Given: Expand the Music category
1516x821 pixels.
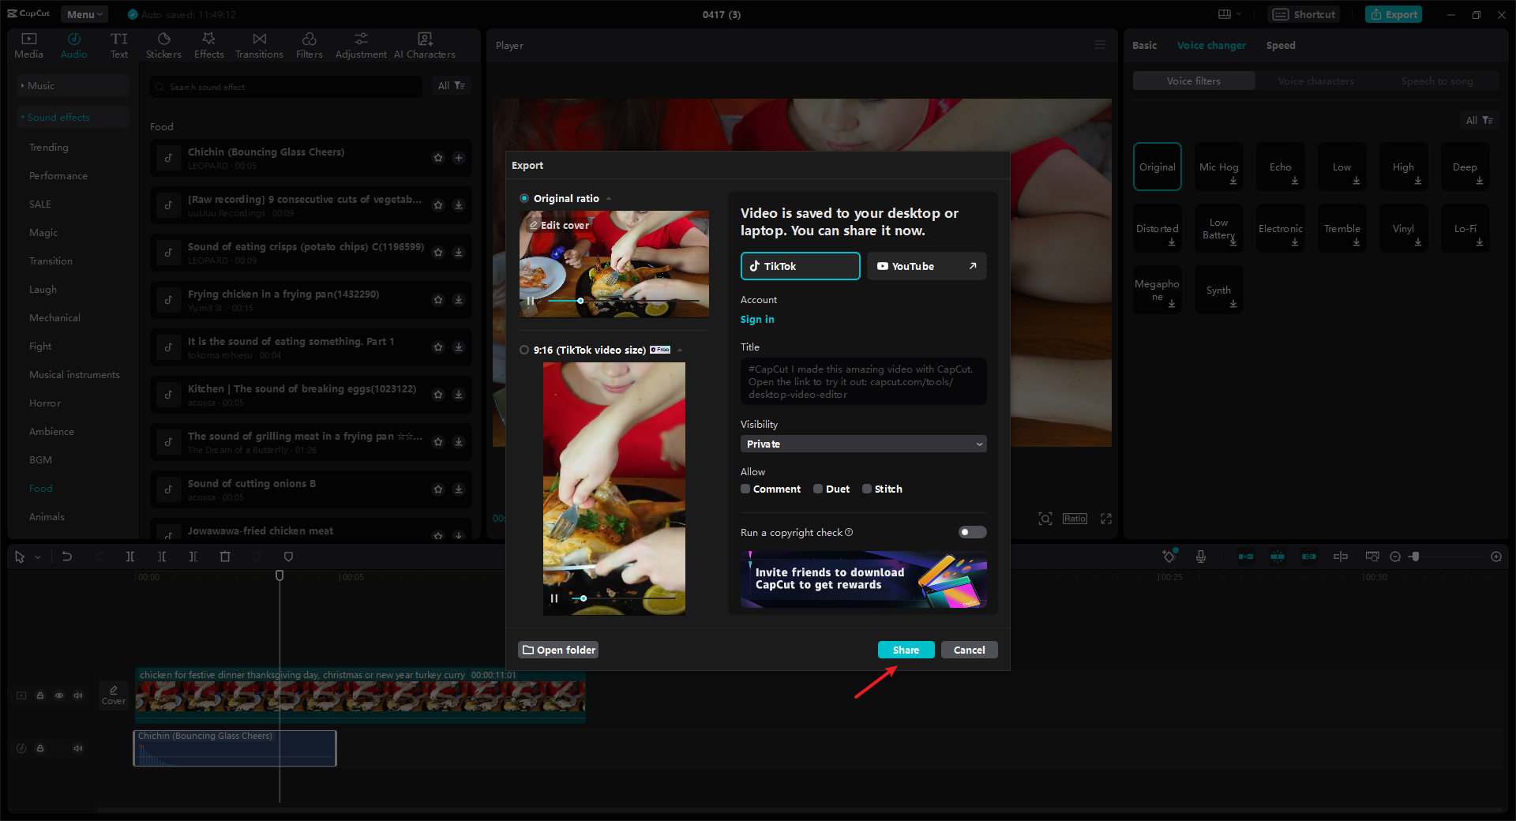Looking at the screenshot, I should (73, 85).
